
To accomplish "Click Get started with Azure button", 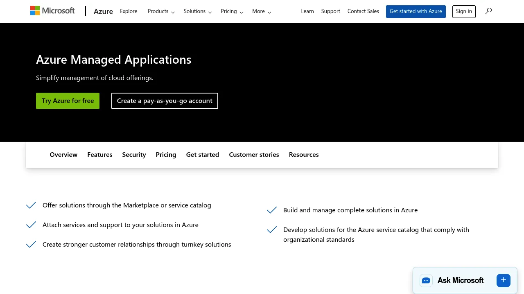I will (416, 11).
